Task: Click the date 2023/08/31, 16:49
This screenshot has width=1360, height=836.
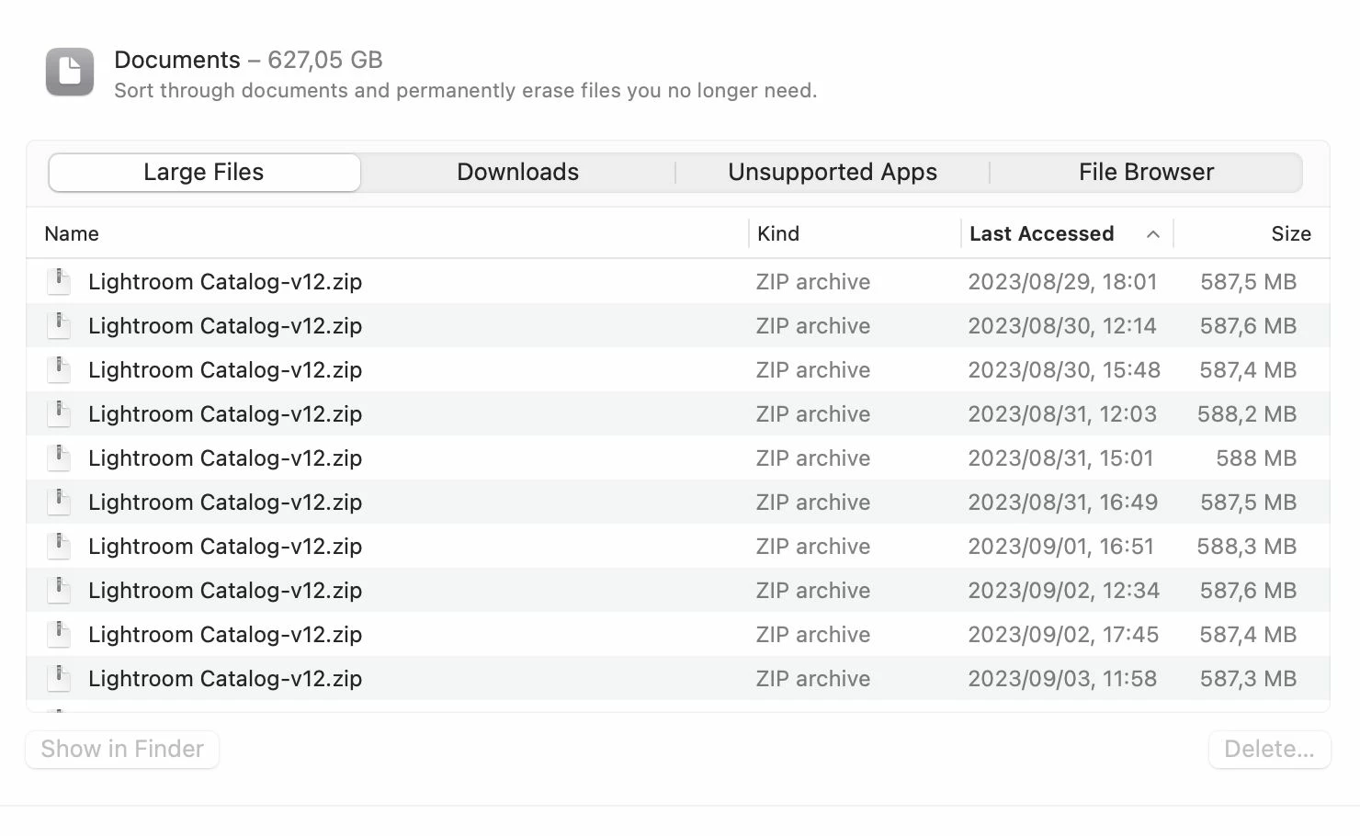Action: click(1062, 503)
